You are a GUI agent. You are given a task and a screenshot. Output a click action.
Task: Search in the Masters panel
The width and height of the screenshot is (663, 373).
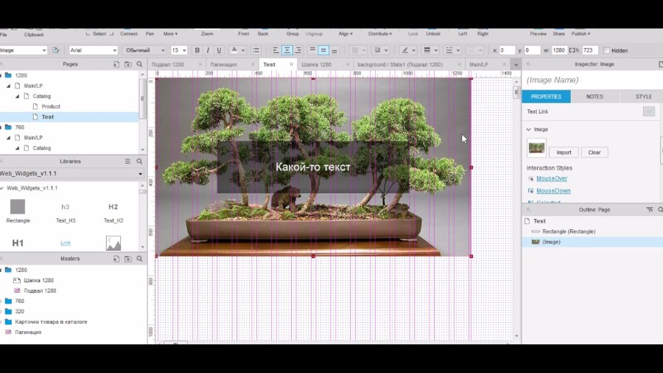click(139, 259)
